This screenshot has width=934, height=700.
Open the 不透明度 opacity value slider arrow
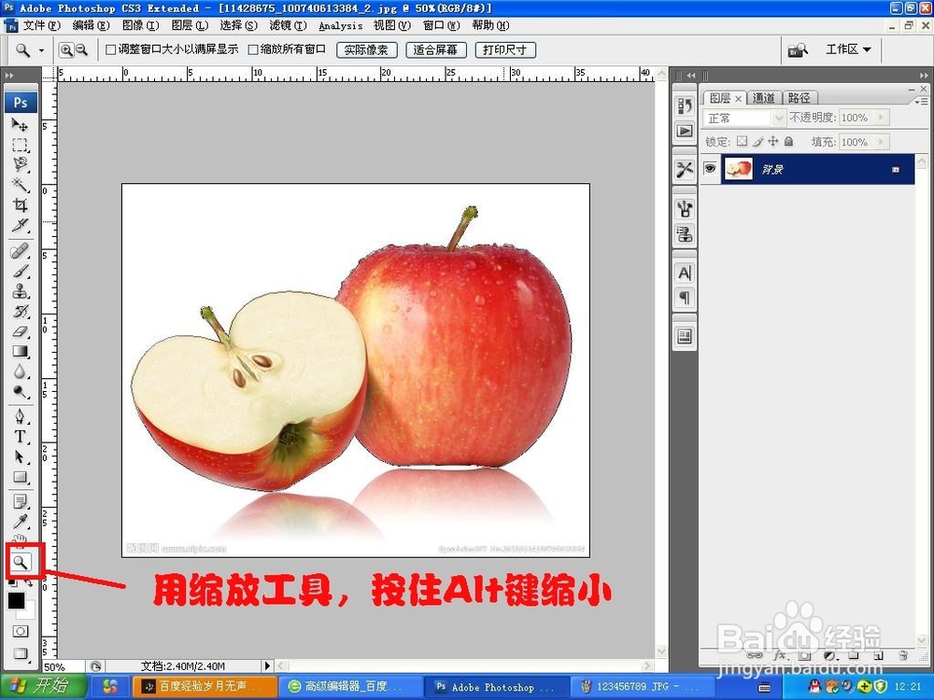[879, 118]
